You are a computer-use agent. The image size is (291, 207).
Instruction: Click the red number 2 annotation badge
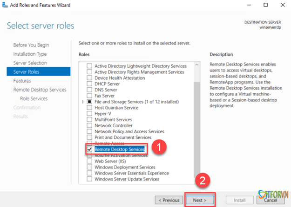(202, 180)
